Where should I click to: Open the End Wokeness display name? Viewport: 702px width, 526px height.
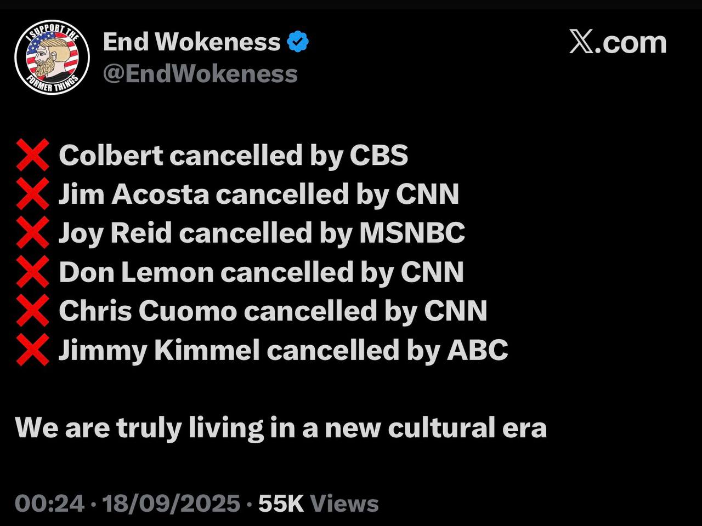(x=192, y=42)
